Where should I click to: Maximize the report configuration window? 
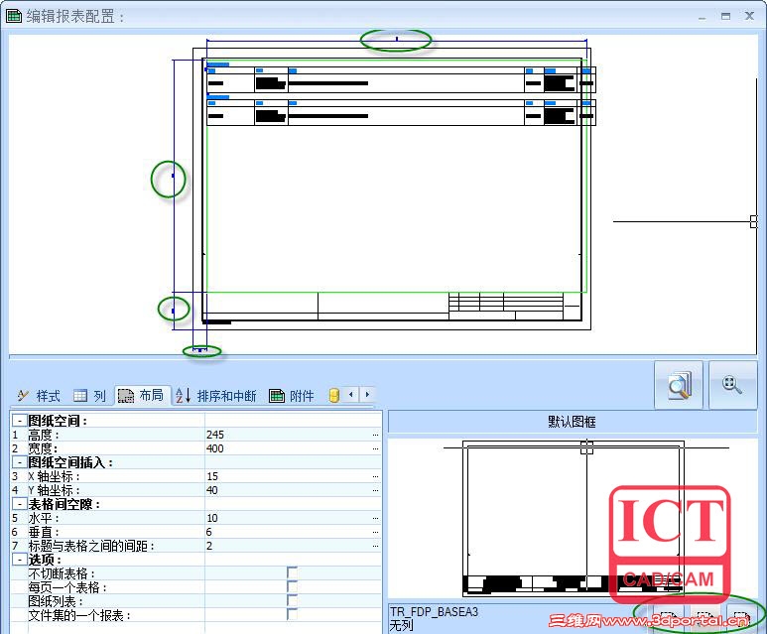pyautogui.click(x=726, y=16)
